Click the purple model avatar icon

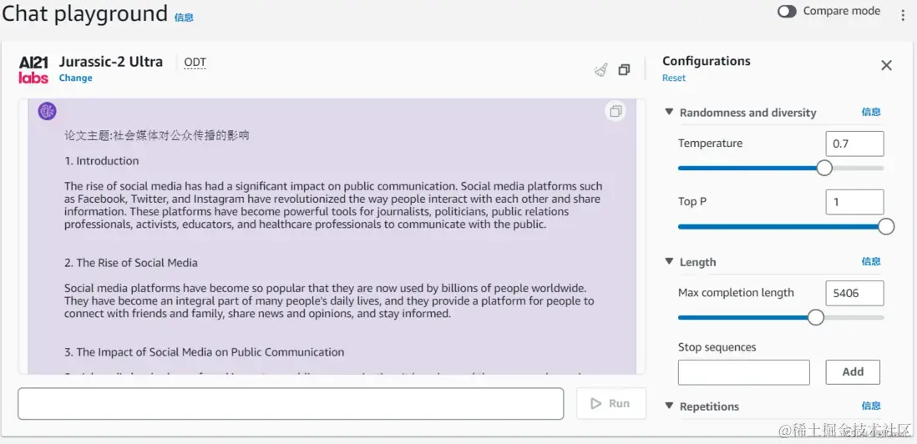(47, 111)
